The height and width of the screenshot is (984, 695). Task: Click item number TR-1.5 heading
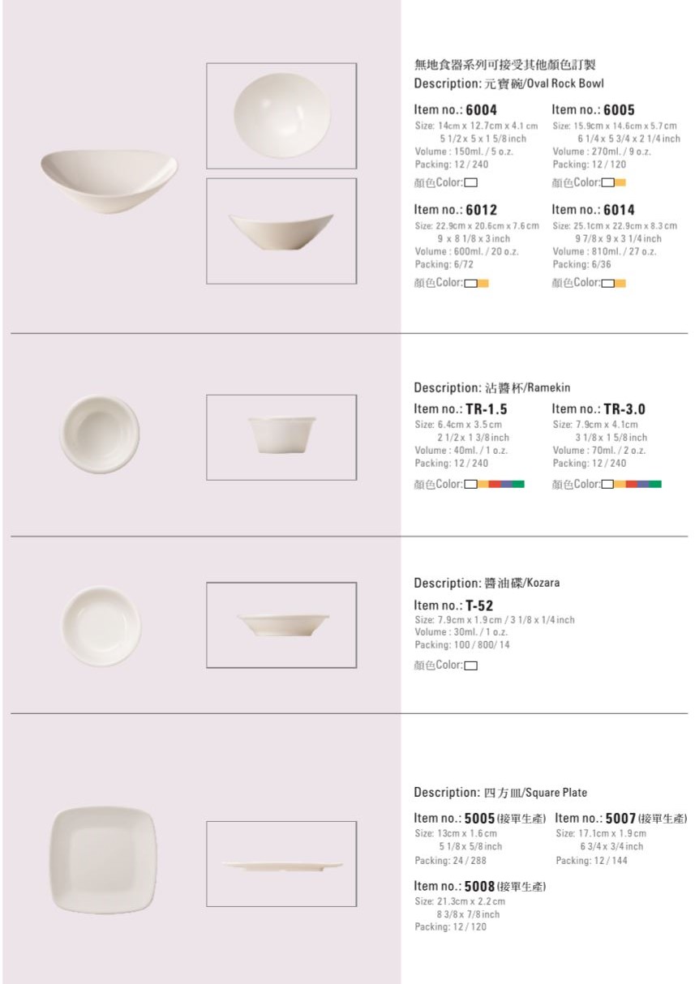click(461, 409)
